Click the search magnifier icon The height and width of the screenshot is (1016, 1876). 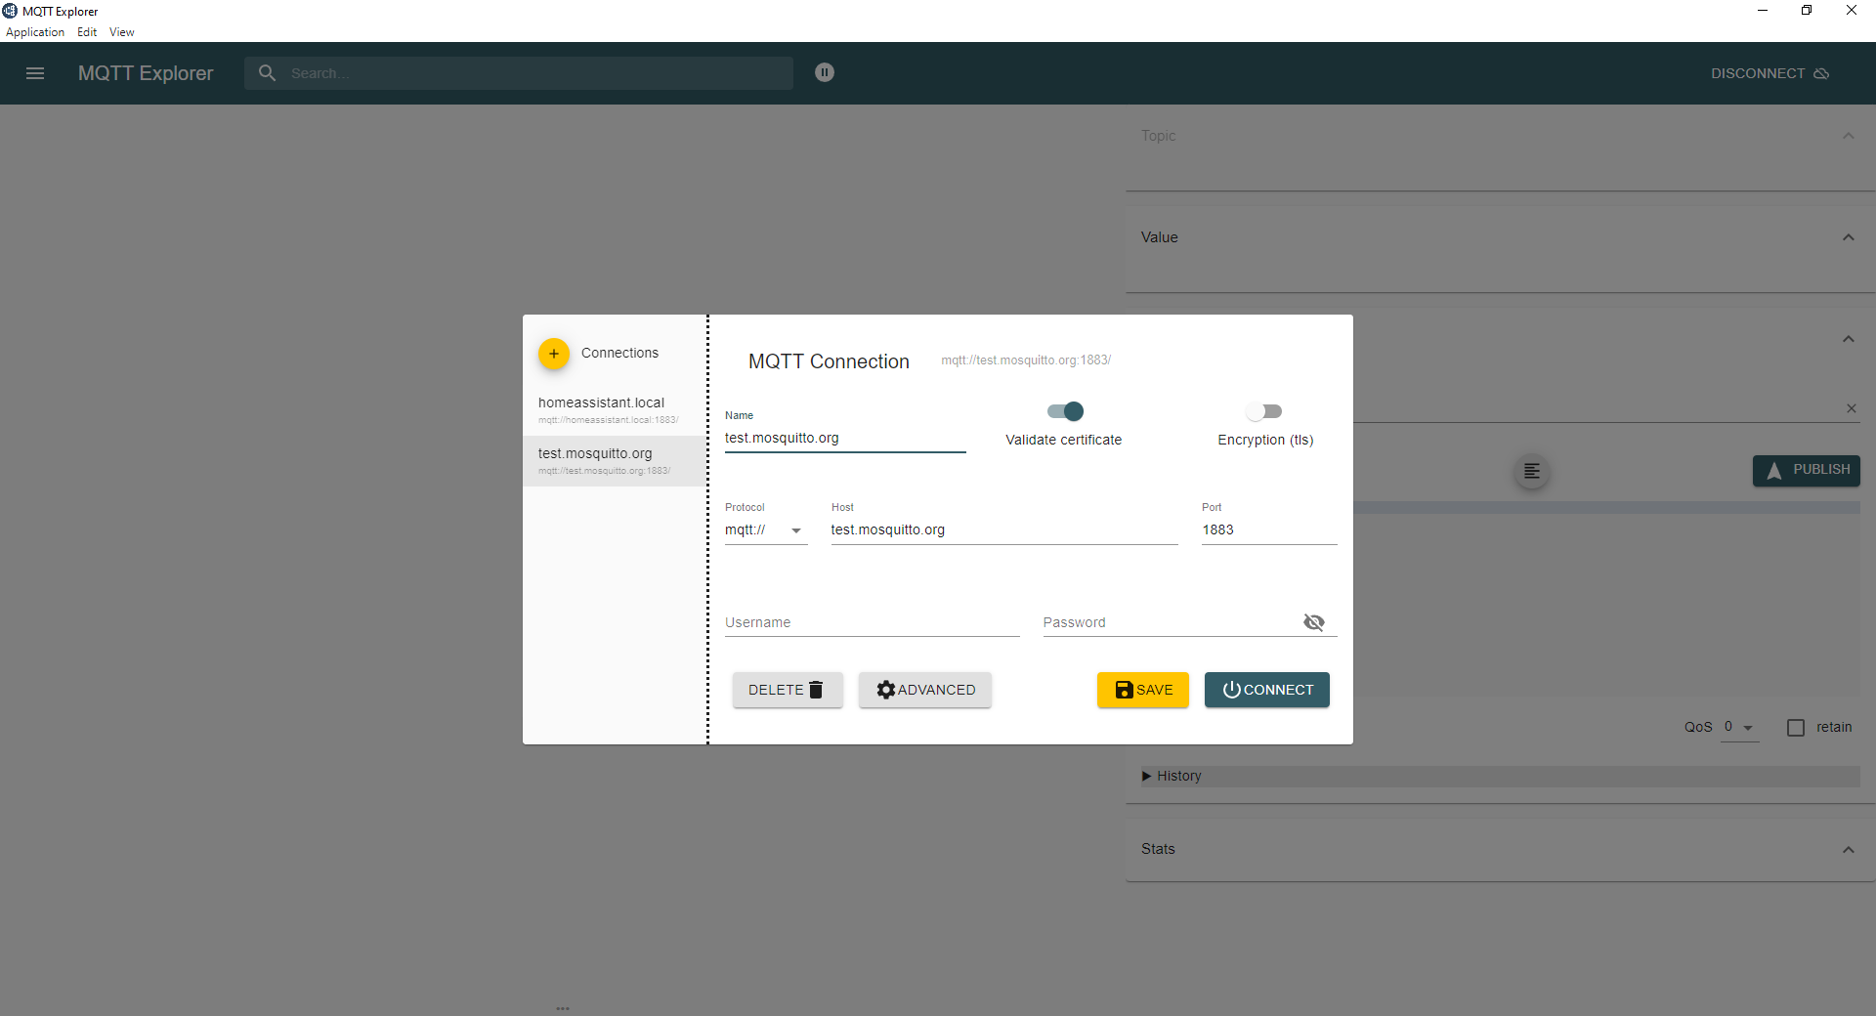267,73
